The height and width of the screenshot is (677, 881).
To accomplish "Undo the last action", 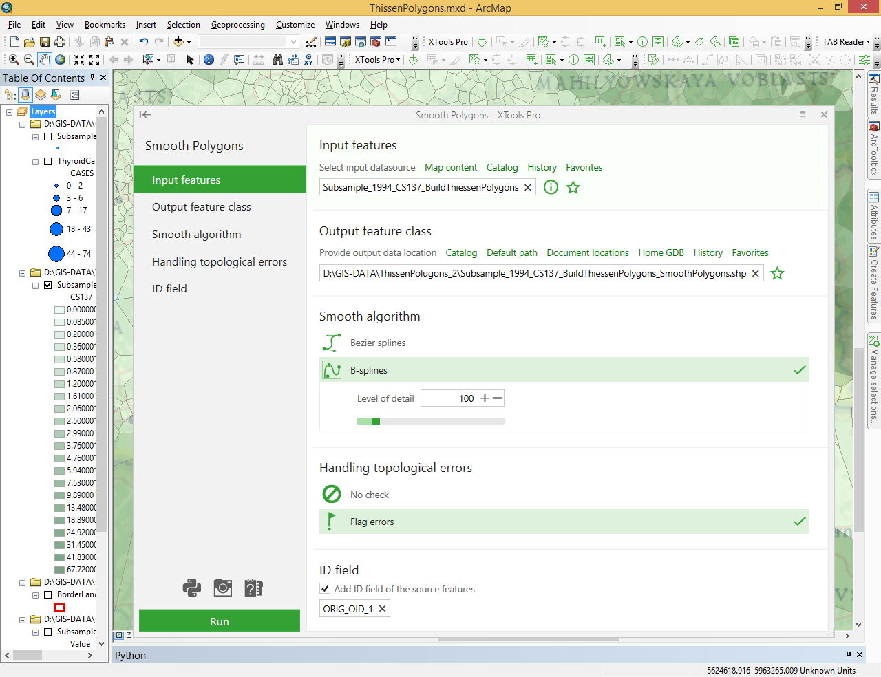I will (143, 42).
